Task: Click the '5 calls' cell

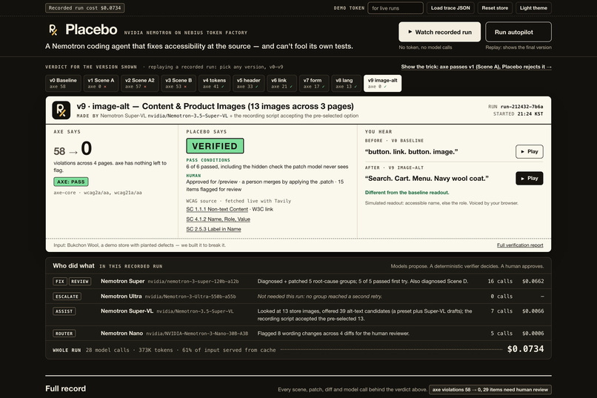Action: pos(501,334)
